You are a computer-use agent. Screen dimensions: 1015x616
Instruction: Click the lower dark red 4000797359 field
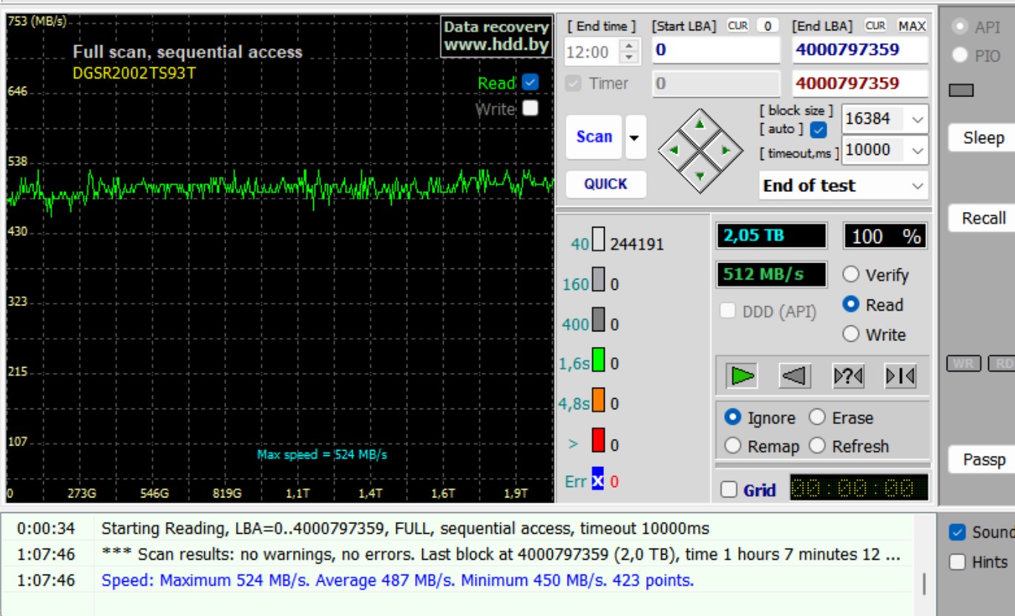(x=860, y=83)
